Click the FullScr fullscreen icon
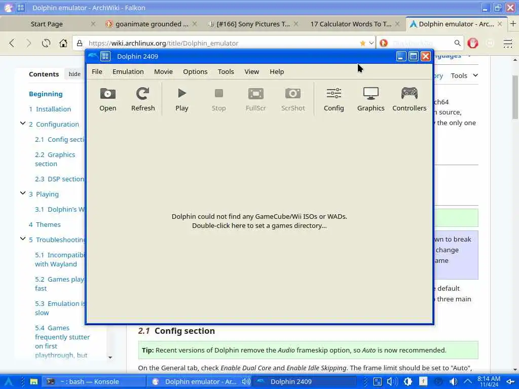519x389 pixels. pyautogui.click(x=255, y=99)
